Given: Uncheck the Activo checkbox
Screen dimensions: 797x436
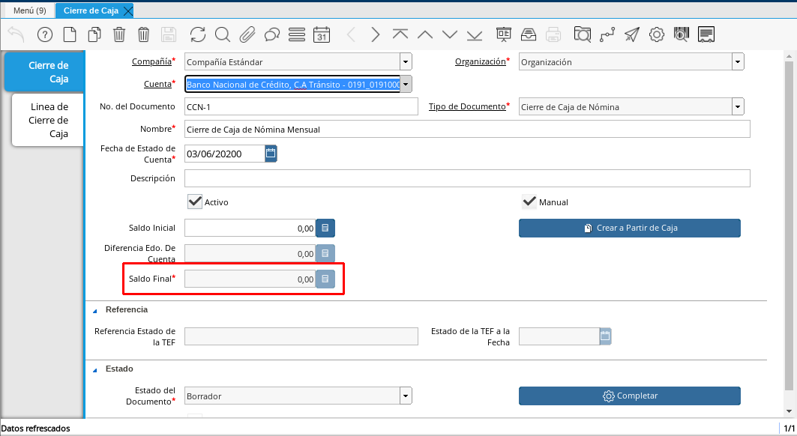Looking at the screenshot, I should (195, 202).
